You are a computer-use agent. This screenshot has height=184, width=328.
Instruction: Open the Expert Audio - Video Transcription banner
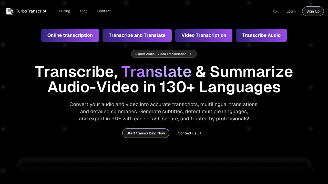164,54
